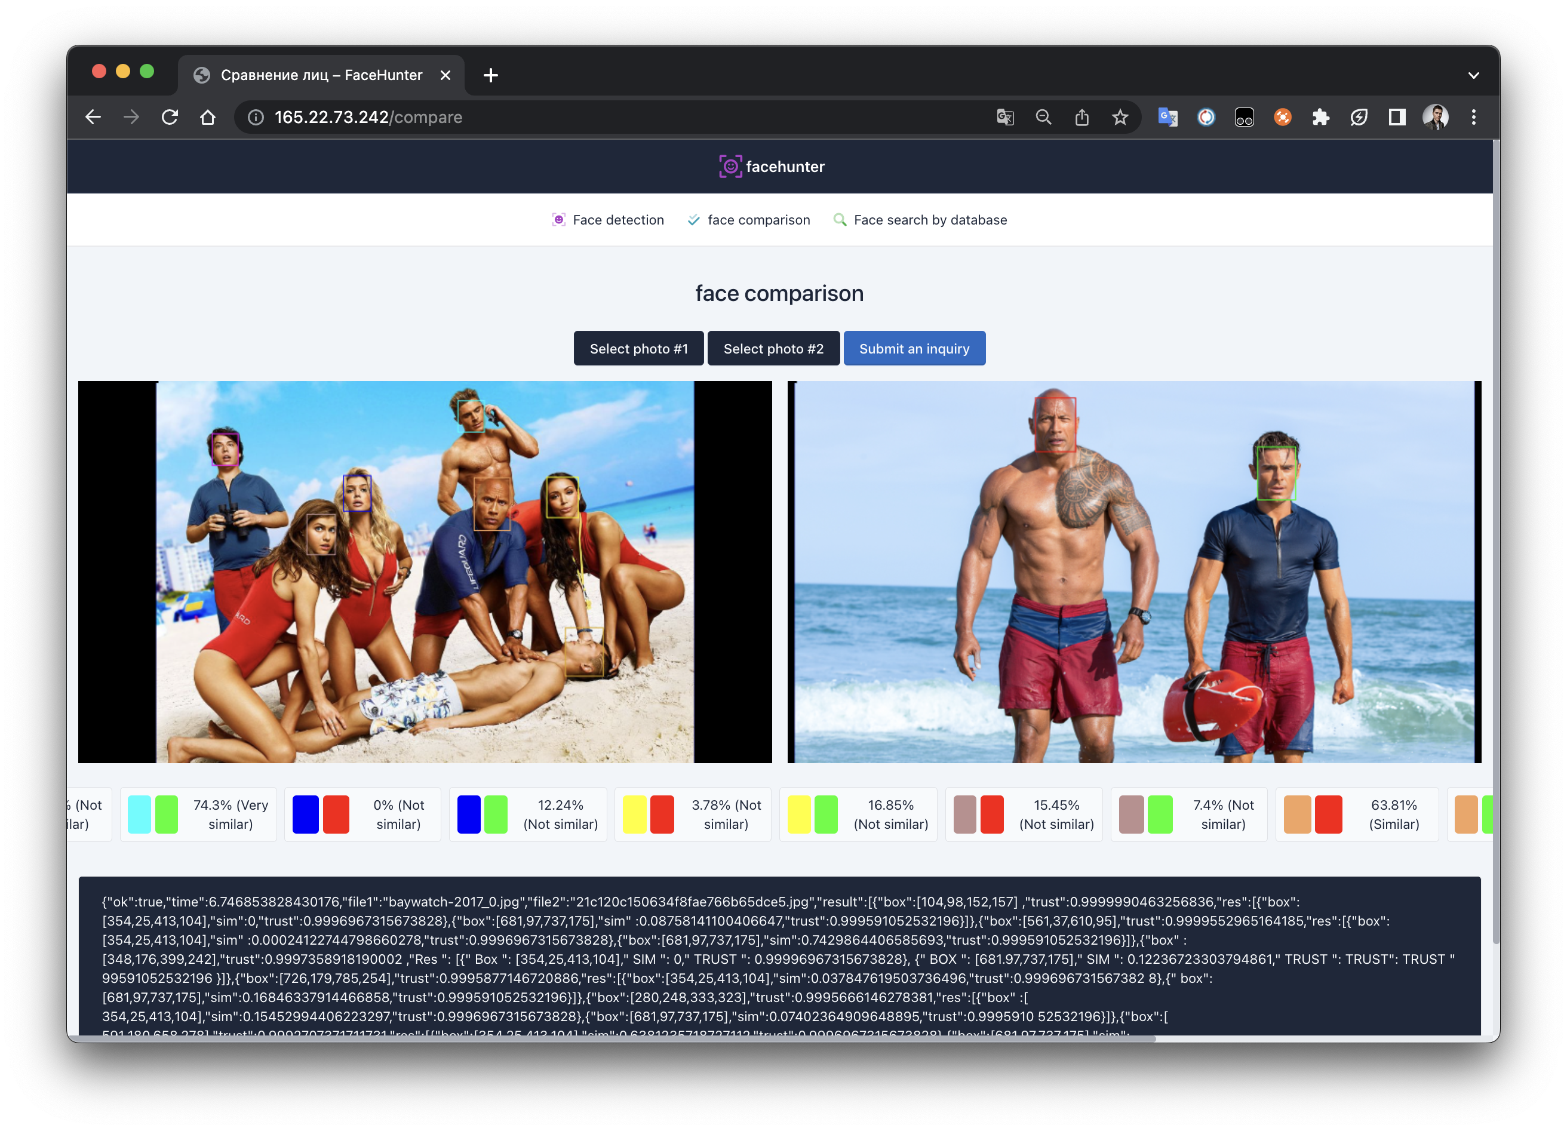Select the Сравнение лиц – FaceHunter tab

[x=321, y=75]
